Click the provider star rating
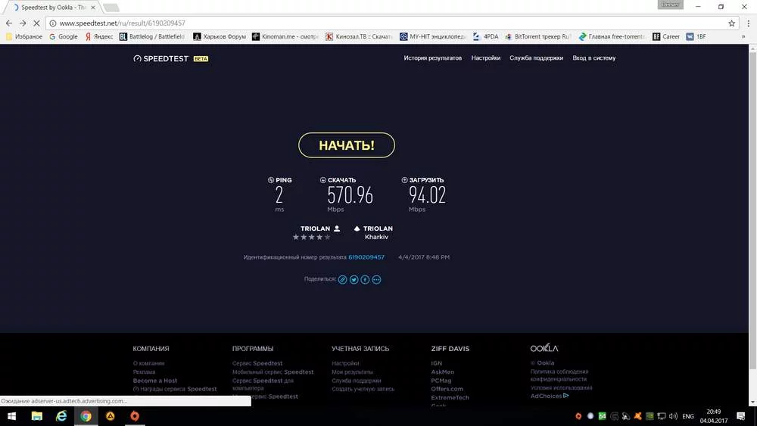Viewport: 757px width, 426px height. [311, 238]
